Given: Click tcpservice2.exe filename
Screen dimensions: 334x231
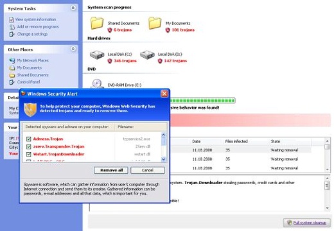Looking at the screenshot, I should [x=137, y=139].
